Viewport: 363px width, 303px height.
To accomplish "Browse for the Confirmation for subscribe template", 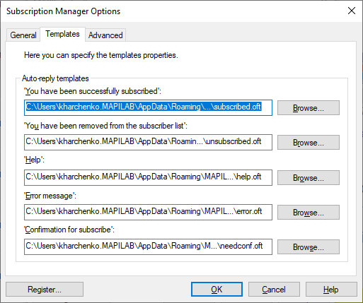I will tap(309, 247).
